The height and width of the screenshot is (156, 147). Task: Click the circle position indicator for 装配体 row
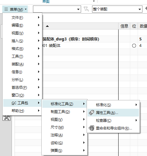click(x=134, y=46)
